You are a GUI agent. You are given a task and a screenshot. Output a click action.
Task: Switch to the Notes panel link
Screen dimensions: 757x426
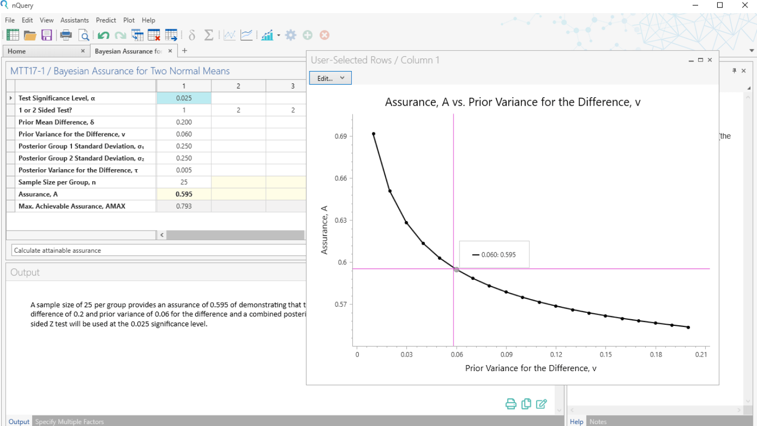coord(598,421)
